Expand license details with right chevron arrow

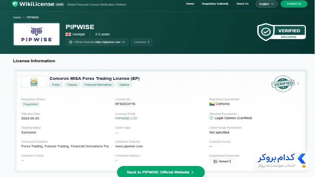tap(298, 84)
